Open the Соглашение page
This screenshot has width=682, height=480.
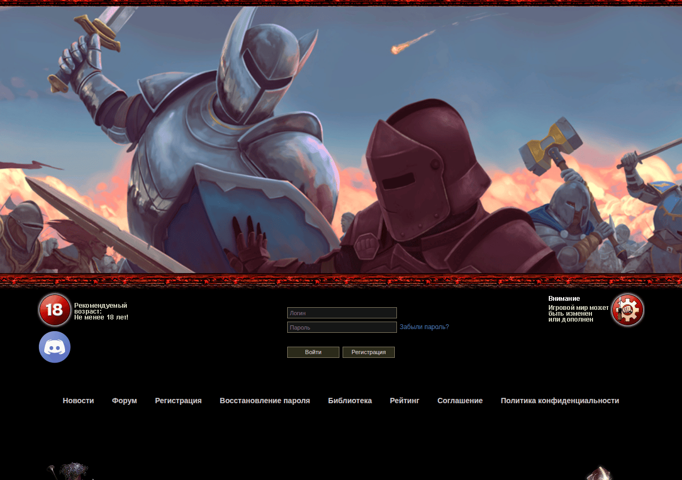click(460, 401)
